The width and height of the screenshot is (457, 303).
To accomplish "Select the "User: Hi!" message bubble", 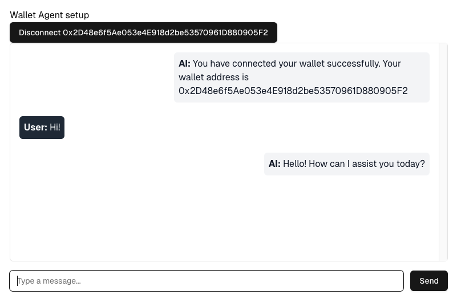I will 42,128.
